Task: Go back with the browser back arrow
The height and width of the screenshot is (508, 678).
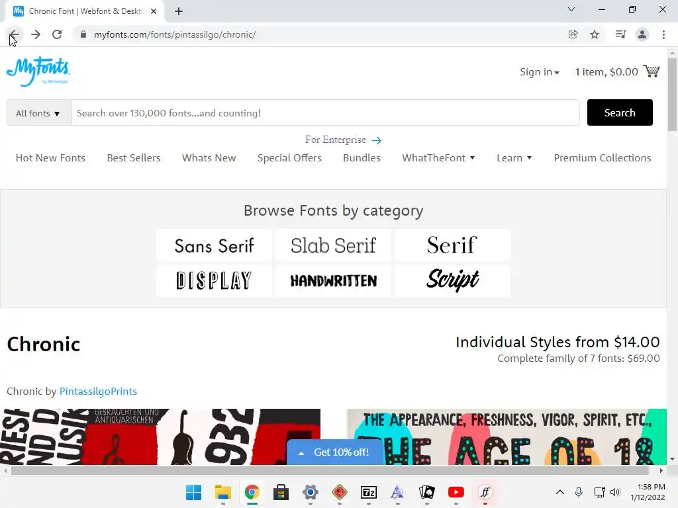Action: tap(15, 34)
